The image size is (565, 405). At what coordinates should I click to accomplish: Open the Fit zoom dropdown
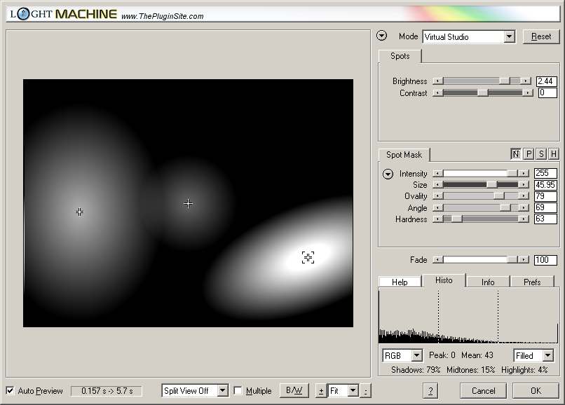pos(343,391)
